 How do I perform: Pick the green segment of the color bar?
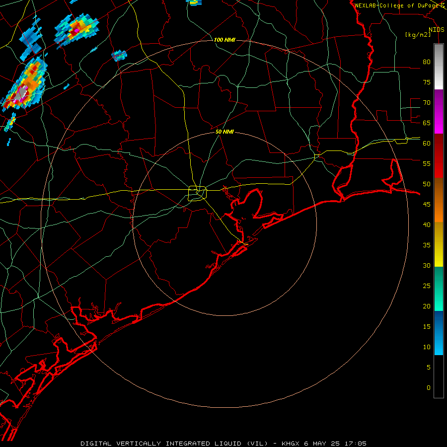coord(439,289)
